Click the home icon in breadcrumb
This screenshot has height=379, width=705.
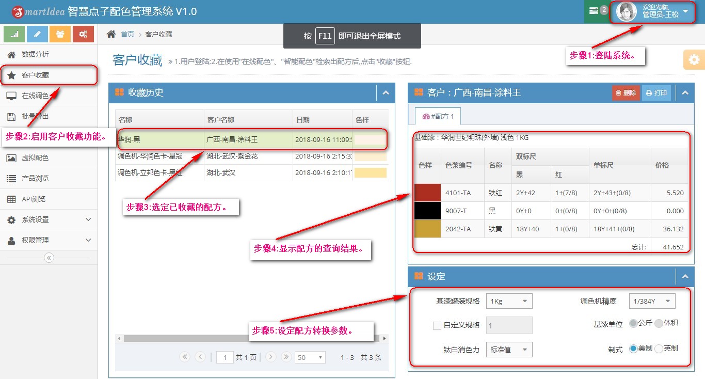click(x=111, y=34)
